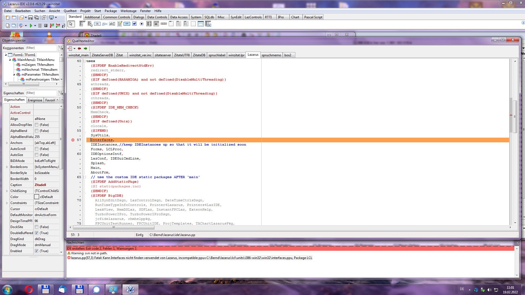The width and height of the screenshot is (525, 295).
Task: Select the TButton component icon
Action: pos(97,24)
